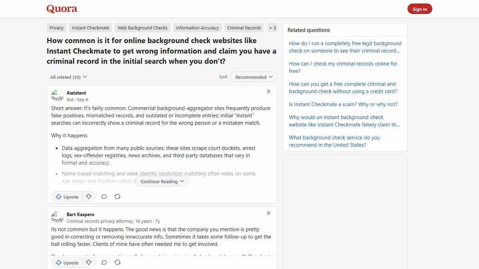Select the Criminal Records topic tag
479x269 pixels.
click(244, 28)
